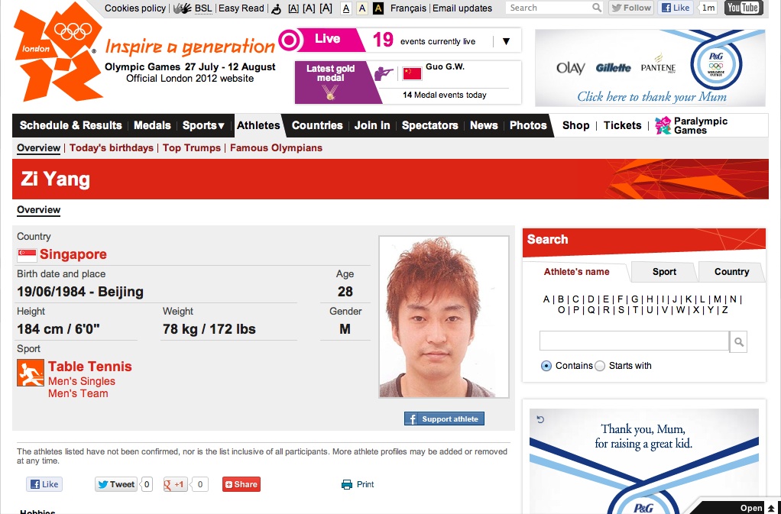This screenshot has height=514, width=781.
Task: Click the Paralympic Games logo
Action: point(663,125)
